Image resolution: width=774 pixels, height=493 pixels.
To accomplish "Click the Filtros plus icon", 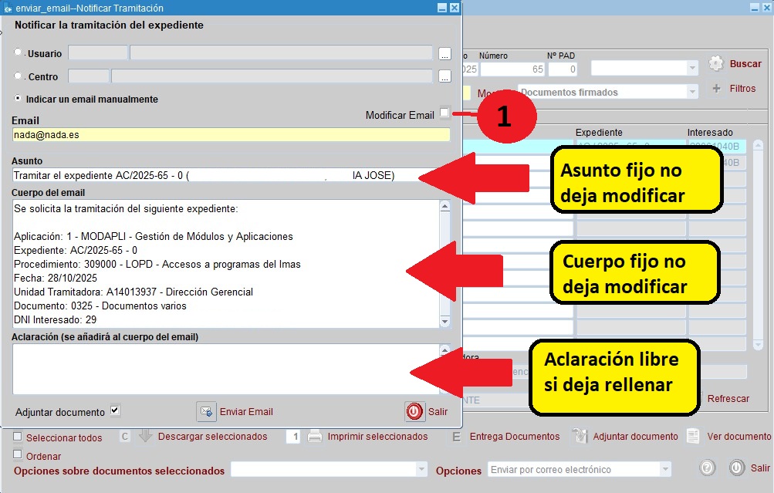I will [x=716, y=89].
